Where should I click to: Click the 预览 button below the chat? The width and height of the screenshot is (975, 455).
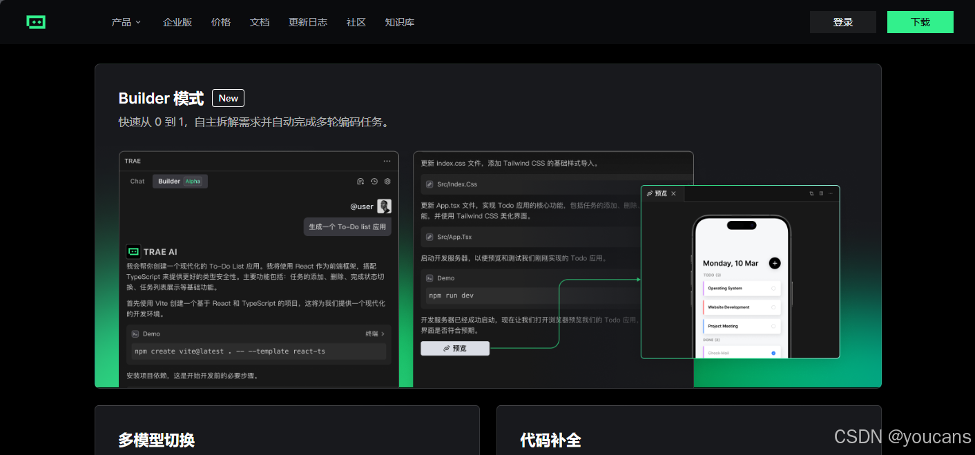455,349
